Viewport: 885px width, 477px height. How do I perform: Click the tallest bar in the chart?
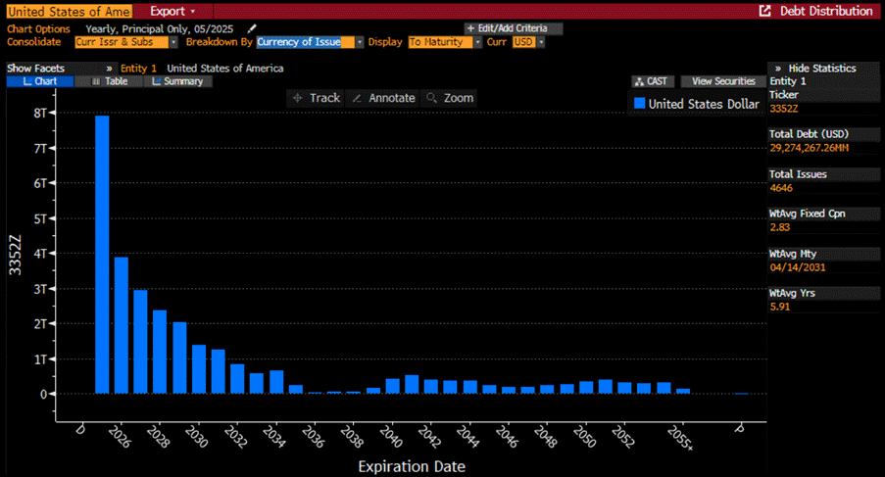click(102, 255)
